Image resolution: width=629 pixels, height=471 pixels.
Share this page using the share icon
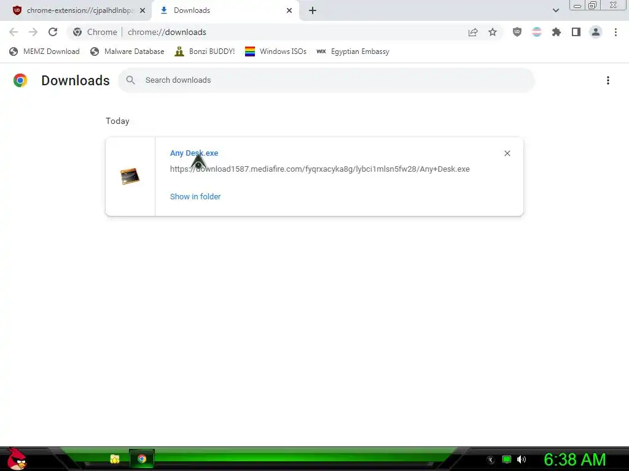pyautogui.click(x=473, y=32)
